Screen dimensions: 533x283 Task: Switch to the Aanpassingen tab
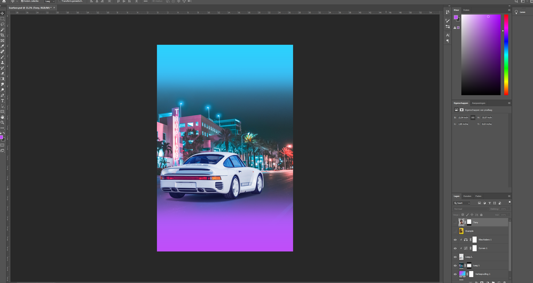(x=479, y=103)
